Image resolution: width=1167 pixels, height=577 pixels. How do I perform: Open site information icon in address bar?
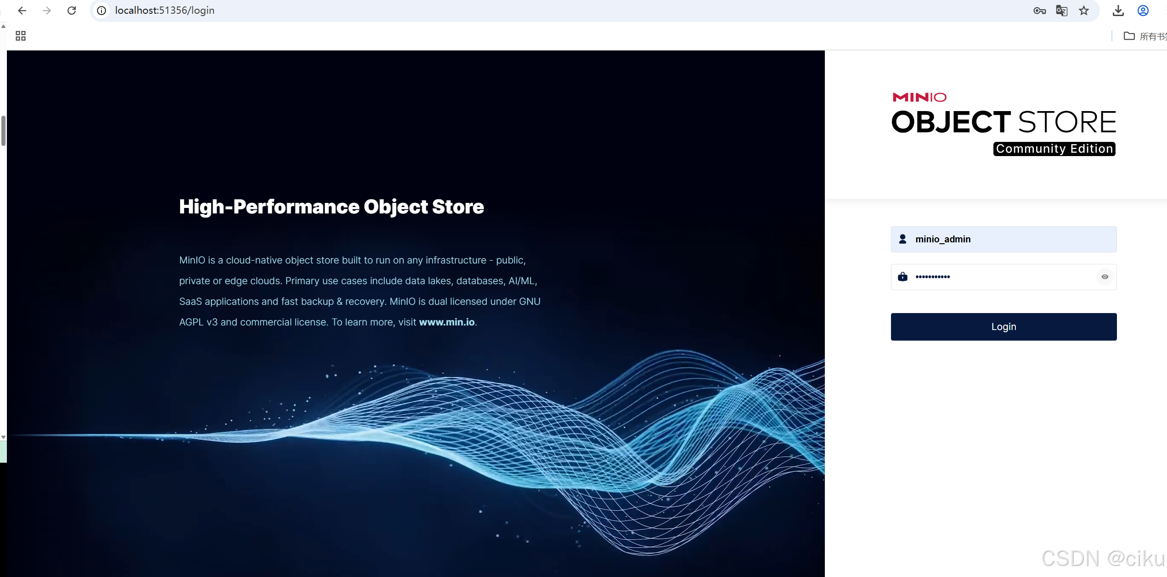pos(102,11)
